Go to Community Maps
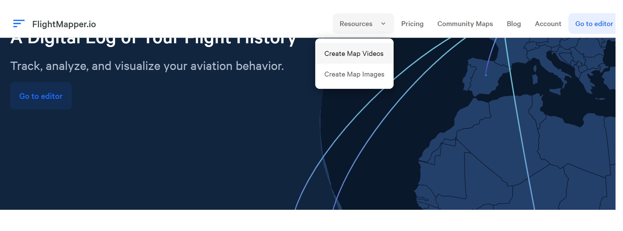 tap(465, 24)
